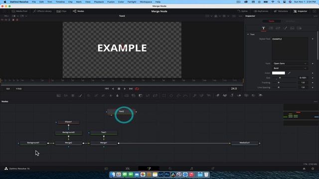Open the Open Sans font dropdown
This screenshot has height=179, width=319.
point(290,64)
